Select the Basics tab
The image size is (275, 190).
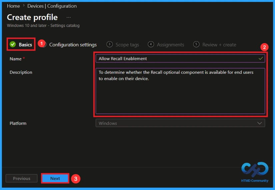[x=21, y=45]
